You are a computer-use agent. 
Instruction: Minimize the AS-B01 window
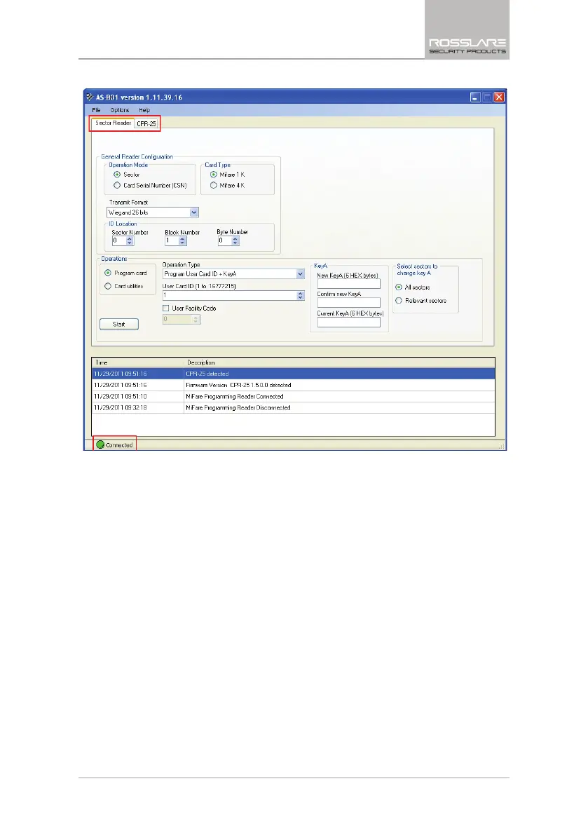pyautogui.click(x=475, y=97)
